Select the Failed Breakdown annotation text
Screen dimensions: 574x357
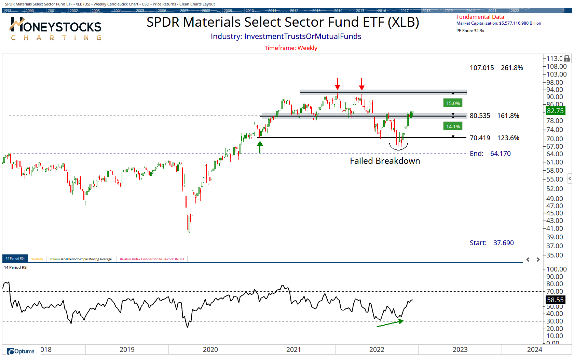pos(385,161)
